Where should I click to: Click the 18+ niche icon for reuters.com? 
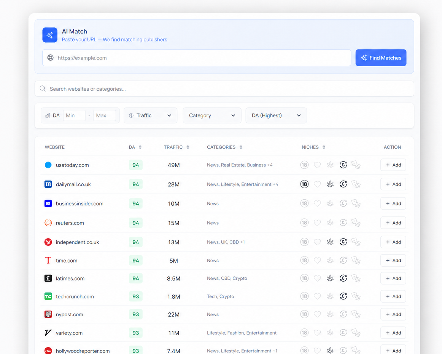pos(304,223)
